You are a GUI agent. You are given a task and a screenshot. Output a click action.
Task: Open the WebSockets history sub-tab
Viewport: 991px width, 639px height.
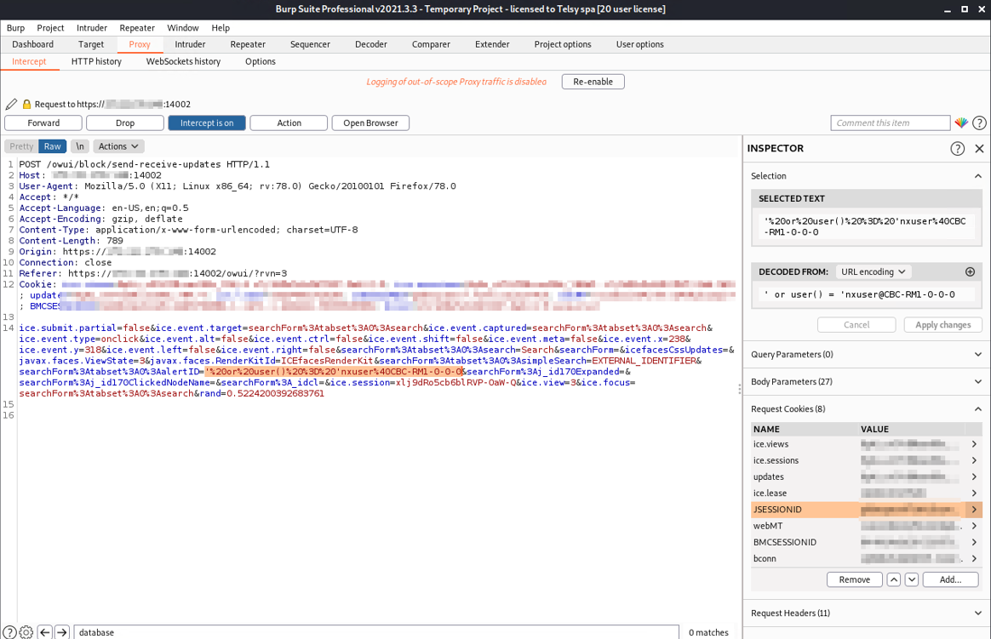[x=183, y=61]
